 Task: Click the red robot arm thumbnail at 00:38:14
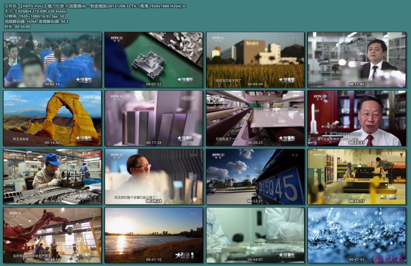tap(53, 235)
